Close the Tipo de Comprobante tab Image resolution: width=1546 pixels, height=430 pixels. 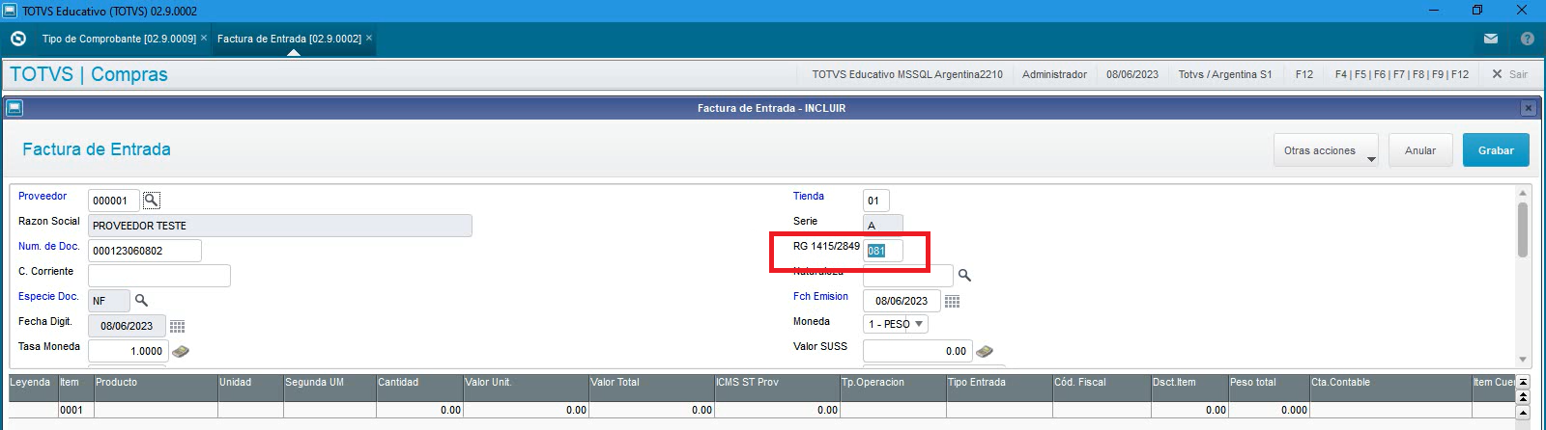tap(204, 38)
